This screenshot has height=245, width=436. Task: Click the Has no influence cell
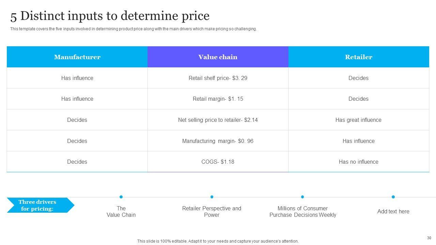[x=358, y=162]
